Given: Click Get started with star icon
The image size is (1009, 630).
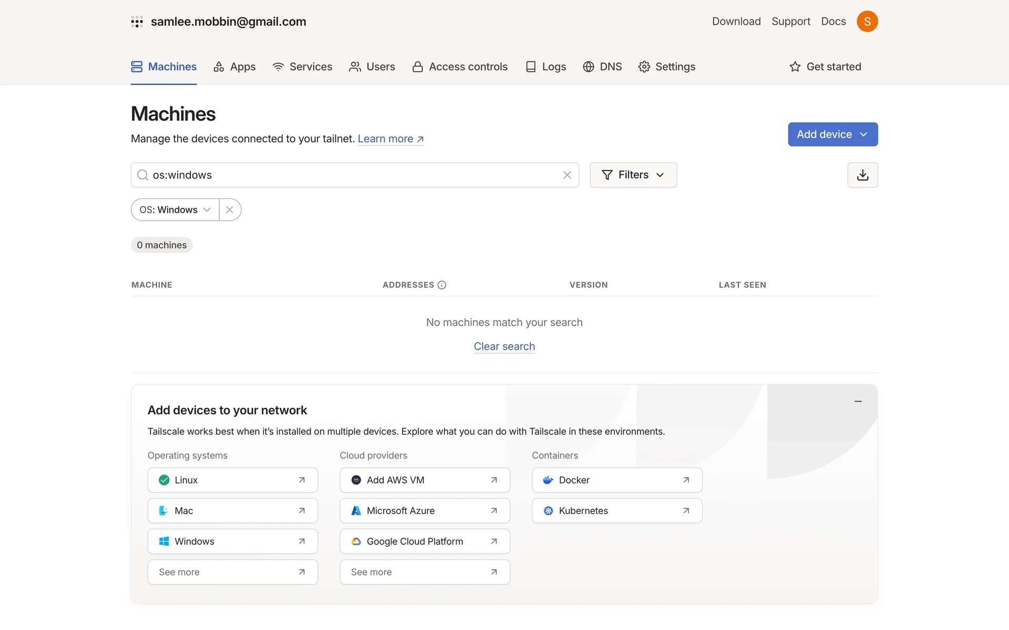Looking at the screenshot, I should click(825, 67).
